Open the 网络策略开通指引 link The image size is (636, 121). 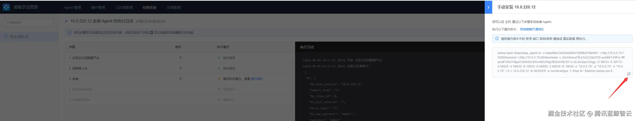532,29
